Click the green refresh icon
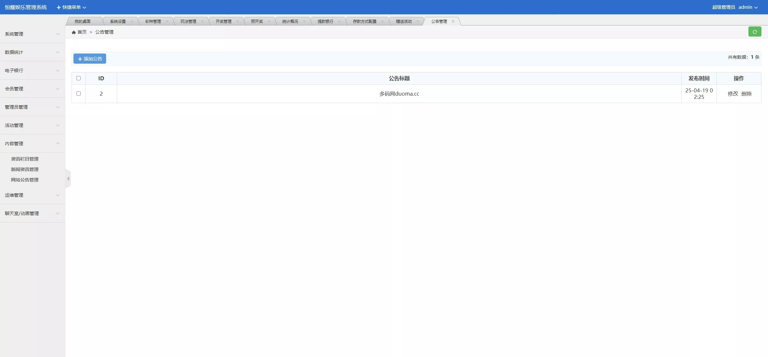Viewport: 768px width, 357px height. pyautogui.click(x=755, y=32)
